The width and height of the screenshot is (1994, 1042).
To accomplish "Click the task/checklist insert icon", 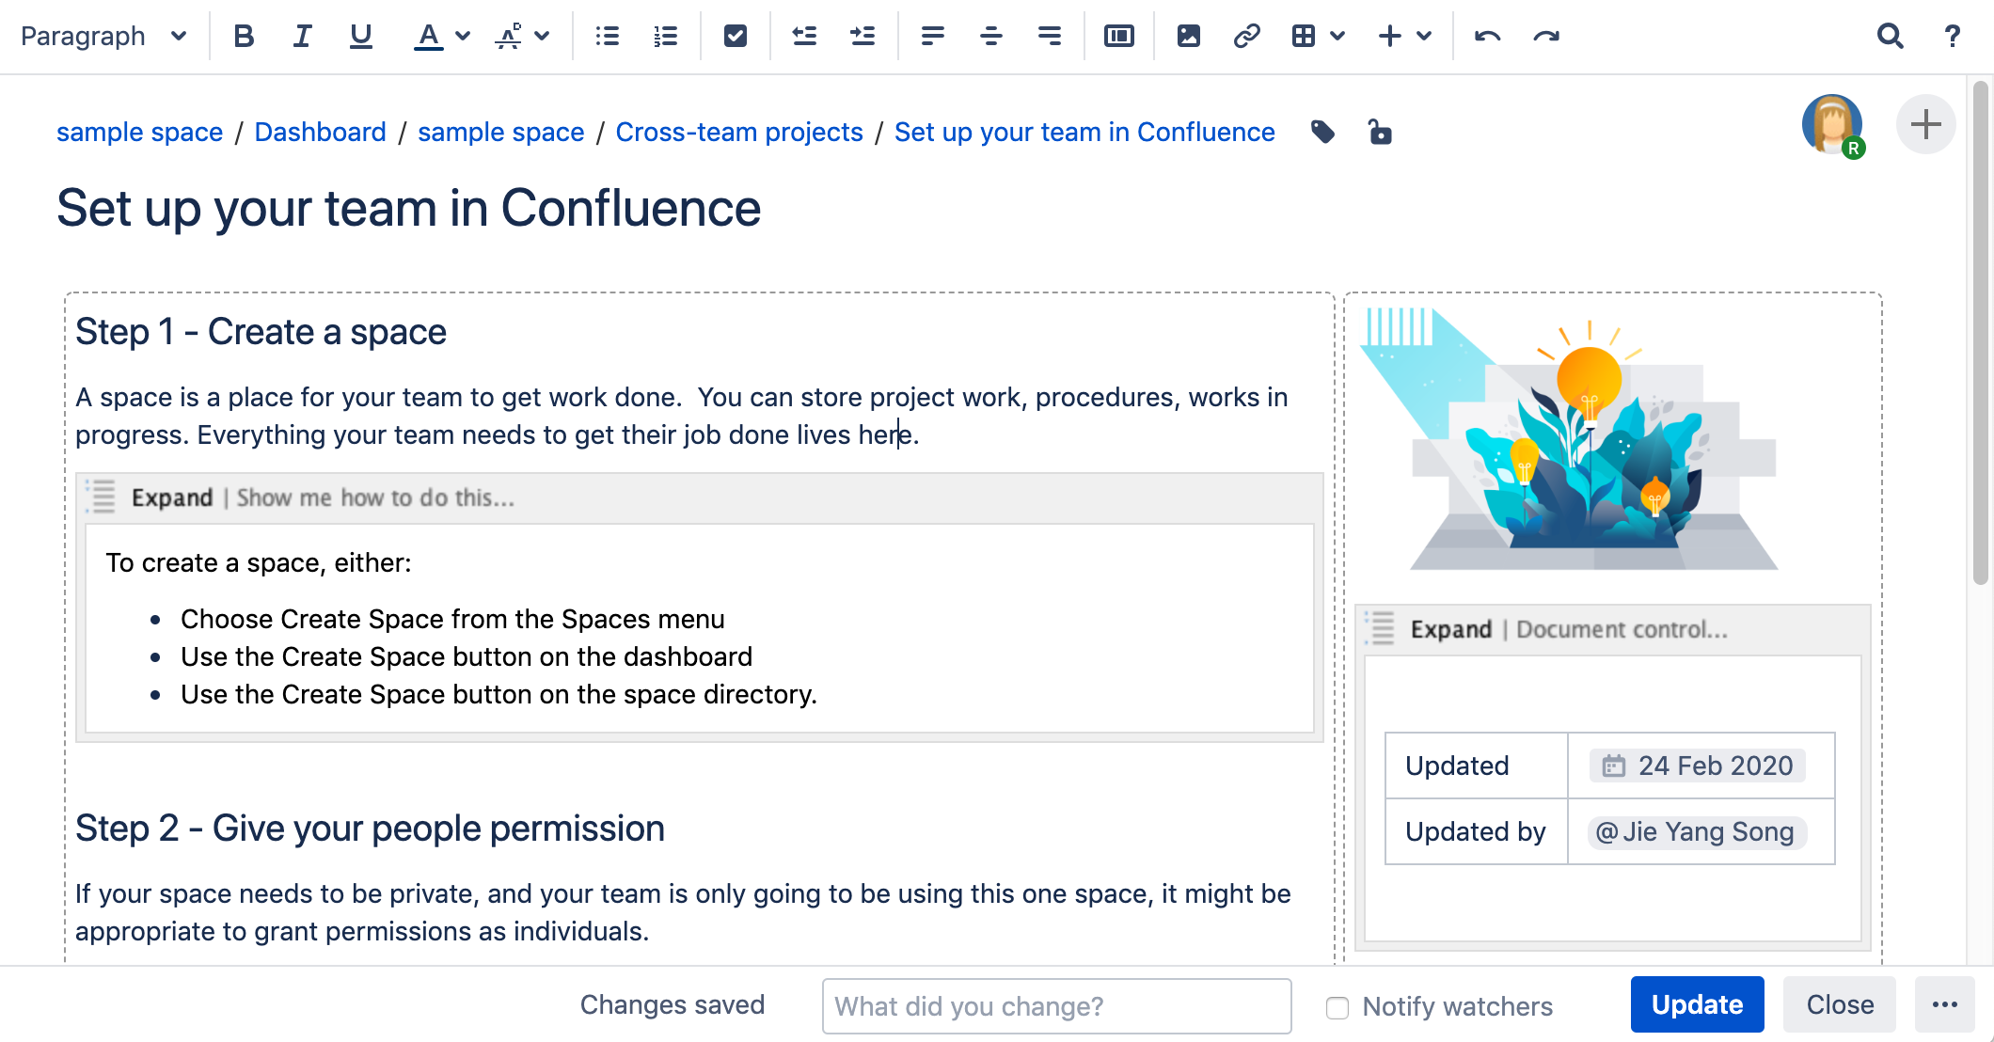I will pyautogui.click(x=735, y=36).
